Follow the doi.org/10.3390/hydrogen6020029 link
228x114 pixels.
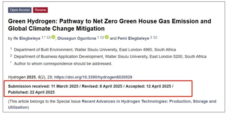point(93,77)
